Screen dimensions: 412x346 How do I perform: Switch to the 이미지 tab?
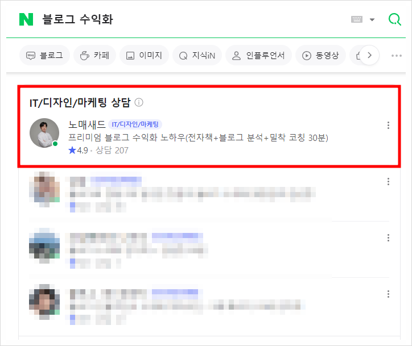144,55
